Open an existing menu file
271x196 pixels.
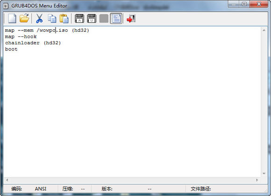[x=24, y=18]
